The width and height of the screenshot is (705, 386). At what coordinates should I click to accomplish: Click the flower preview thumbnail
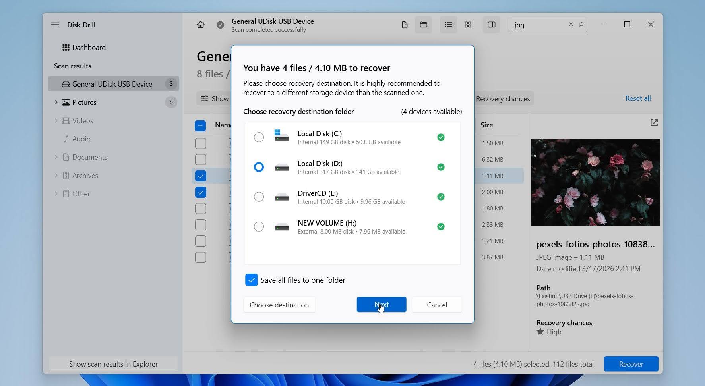click(596, 182)
